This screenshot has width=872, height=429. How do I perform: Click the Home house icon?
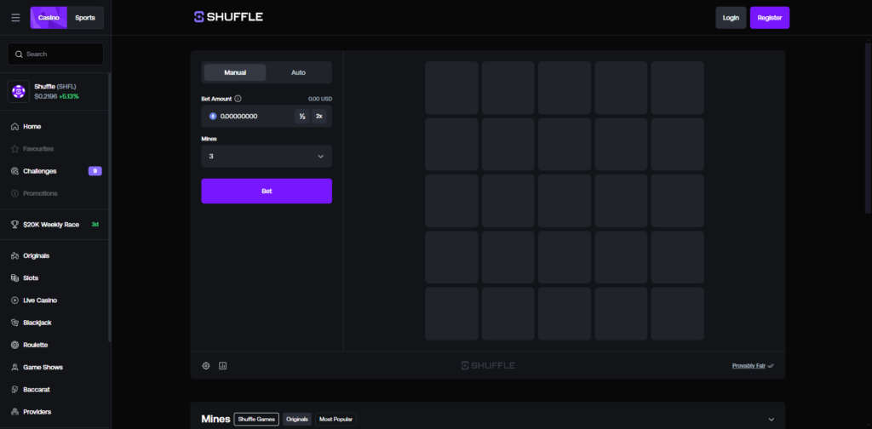pyautogui.click(x=15, y=127)
